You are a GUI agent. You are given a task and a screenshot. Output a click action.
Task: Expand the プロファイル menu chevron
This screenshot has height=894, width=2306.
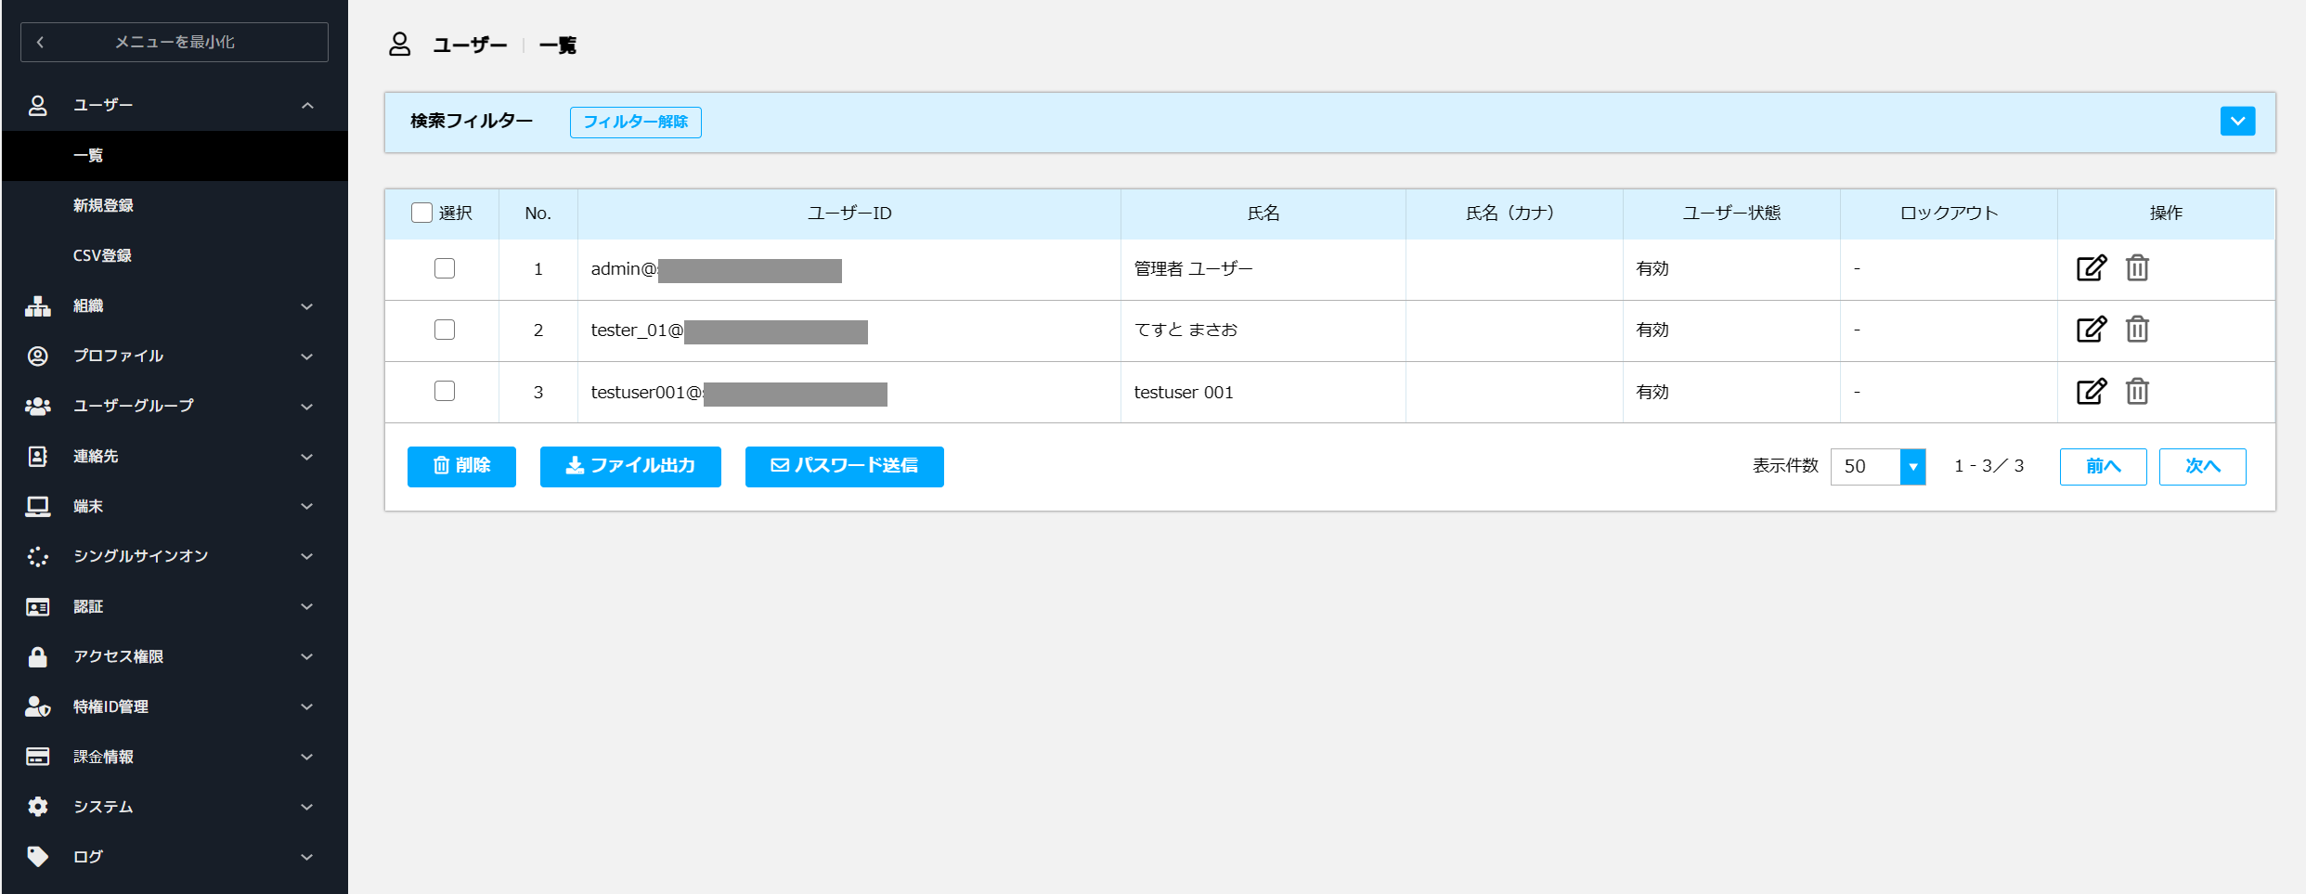pyautogui.click(x=307, y=356)
